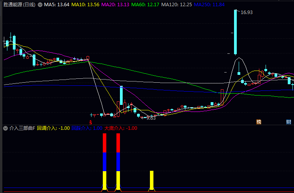Select the MA20: 13.13 label

click(115, 5)
